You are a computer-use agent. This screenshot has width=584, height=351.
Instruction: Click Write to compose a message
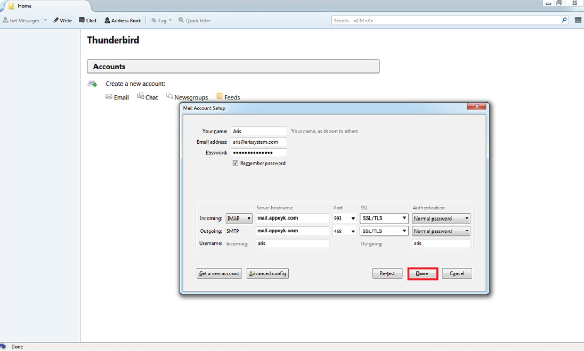[62, 20]
